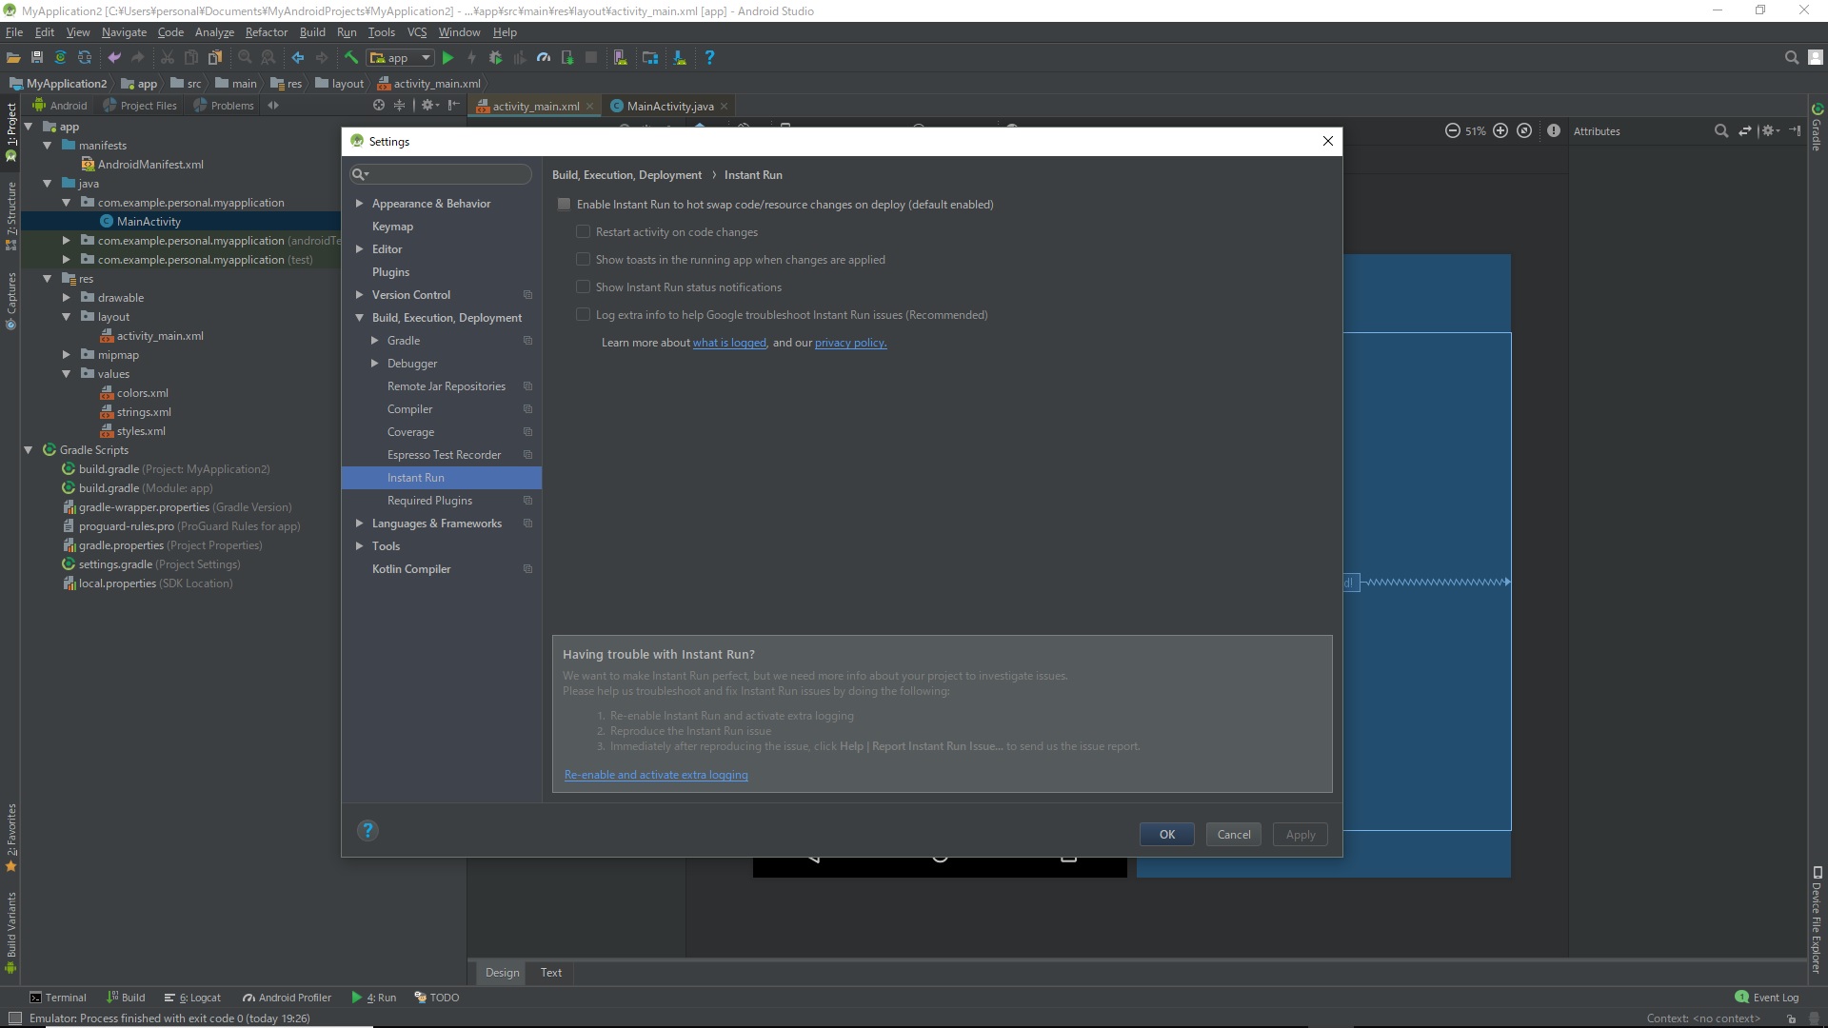Expand the Tools settings node

(x=360, y=546)
